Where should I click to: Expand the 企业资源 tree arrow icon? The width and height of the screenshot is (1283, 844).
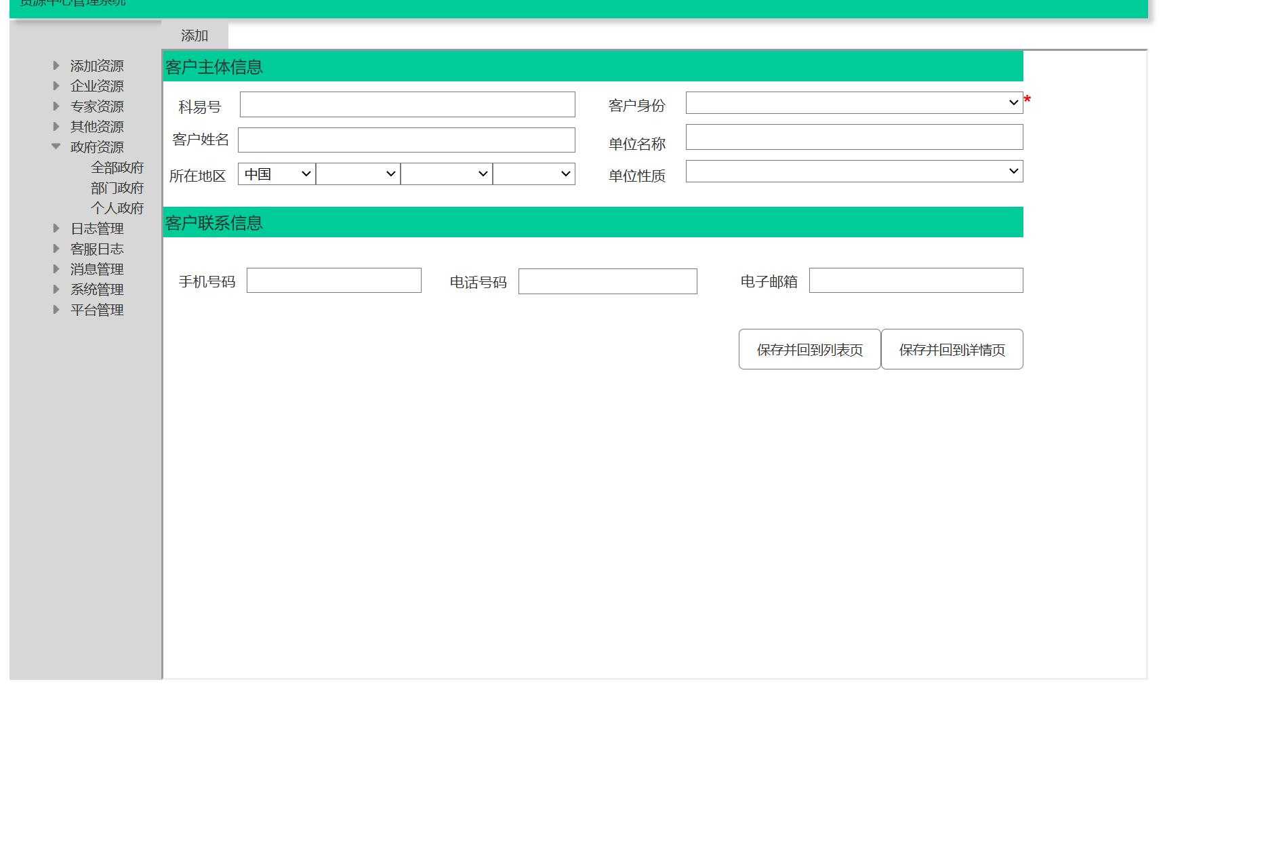coord(56,86)
